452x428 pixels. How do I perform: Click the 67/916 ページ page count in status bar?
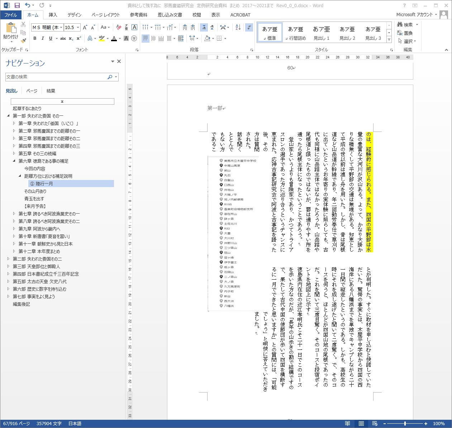16,424
